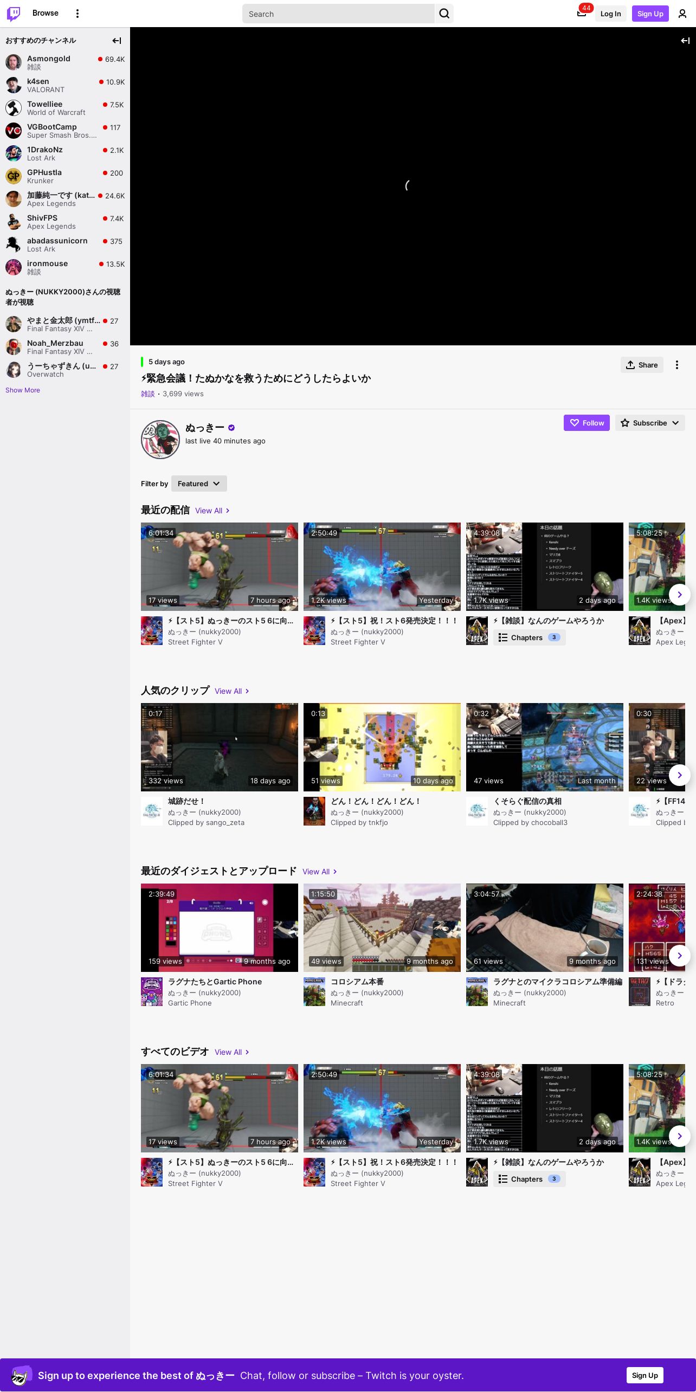Viewport: 696px width, 1392px height.
Task: Click k4sen's channel avatar
Action: pos(14,85)
